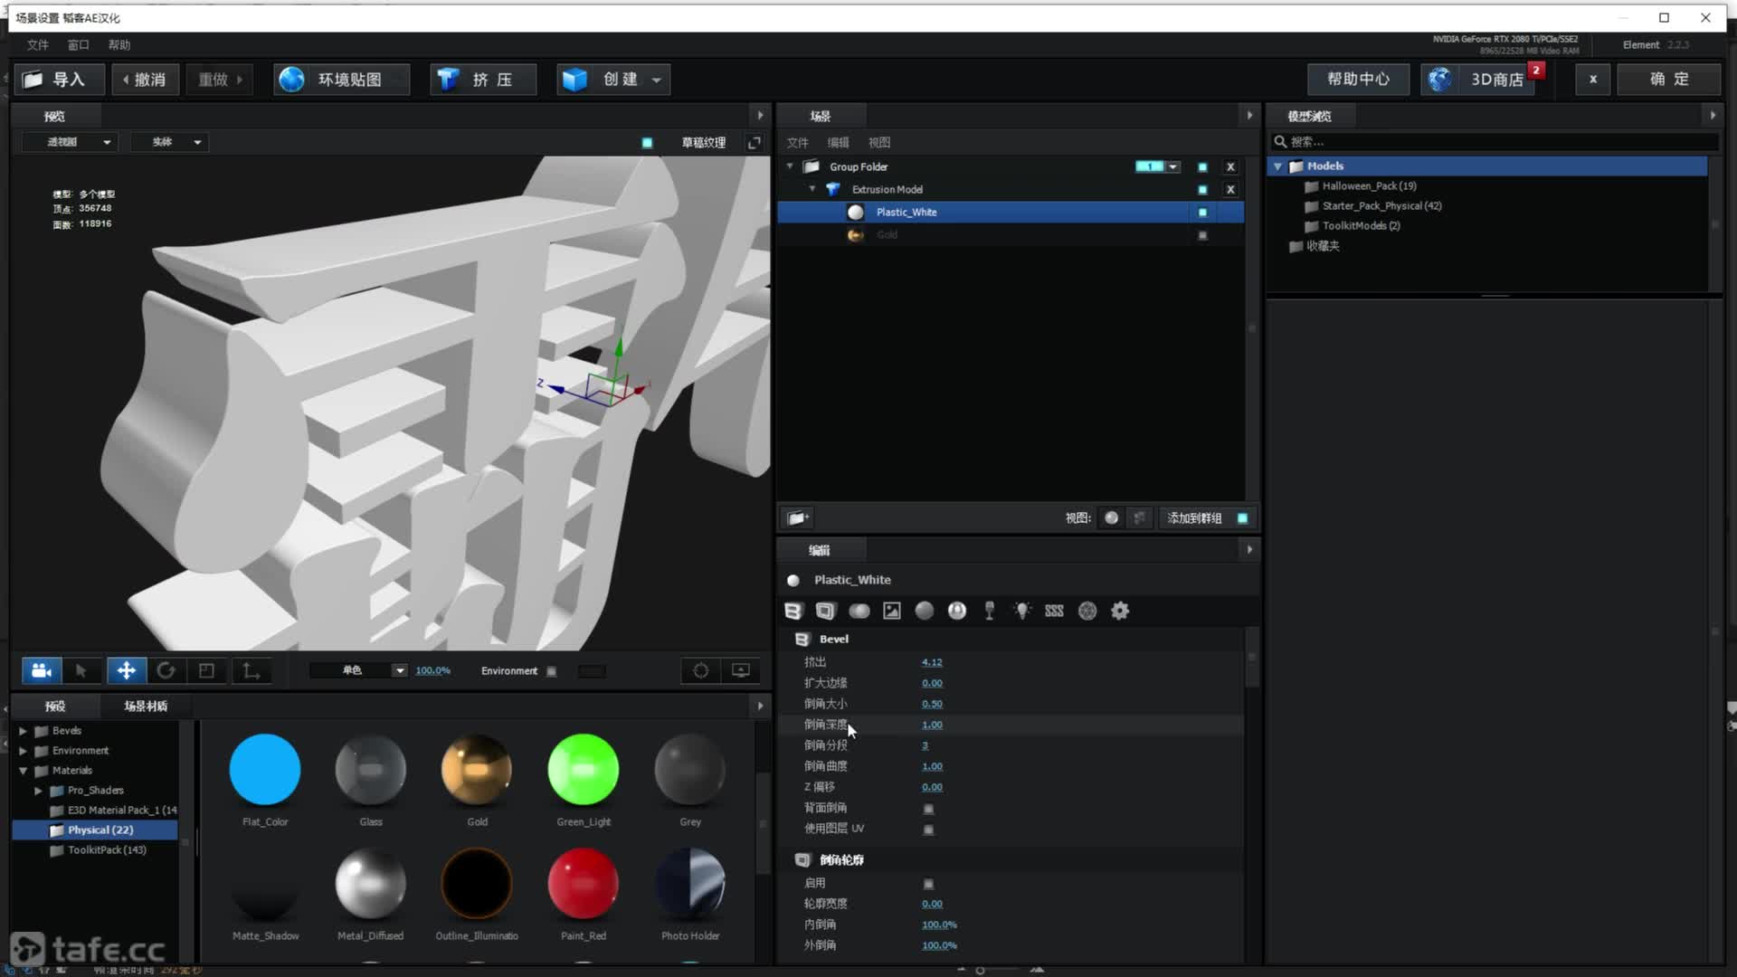Image resolution: width=1737 pixels, height=977 pixels.
Task: Click the rounded bevel shape icon
Action: (859, 611)
